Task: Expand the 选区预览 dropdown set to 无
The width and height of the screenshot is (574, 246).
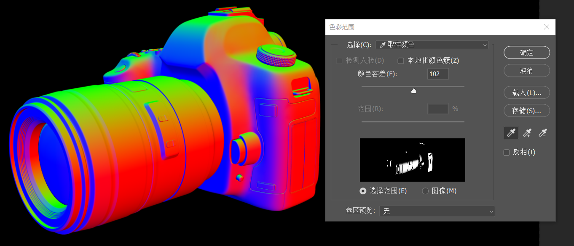Action: point(437,211)
